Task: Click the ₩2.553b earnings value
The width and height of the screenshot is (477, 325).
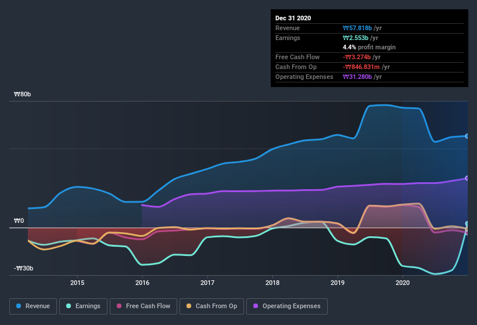Action: tap(356, 38)
